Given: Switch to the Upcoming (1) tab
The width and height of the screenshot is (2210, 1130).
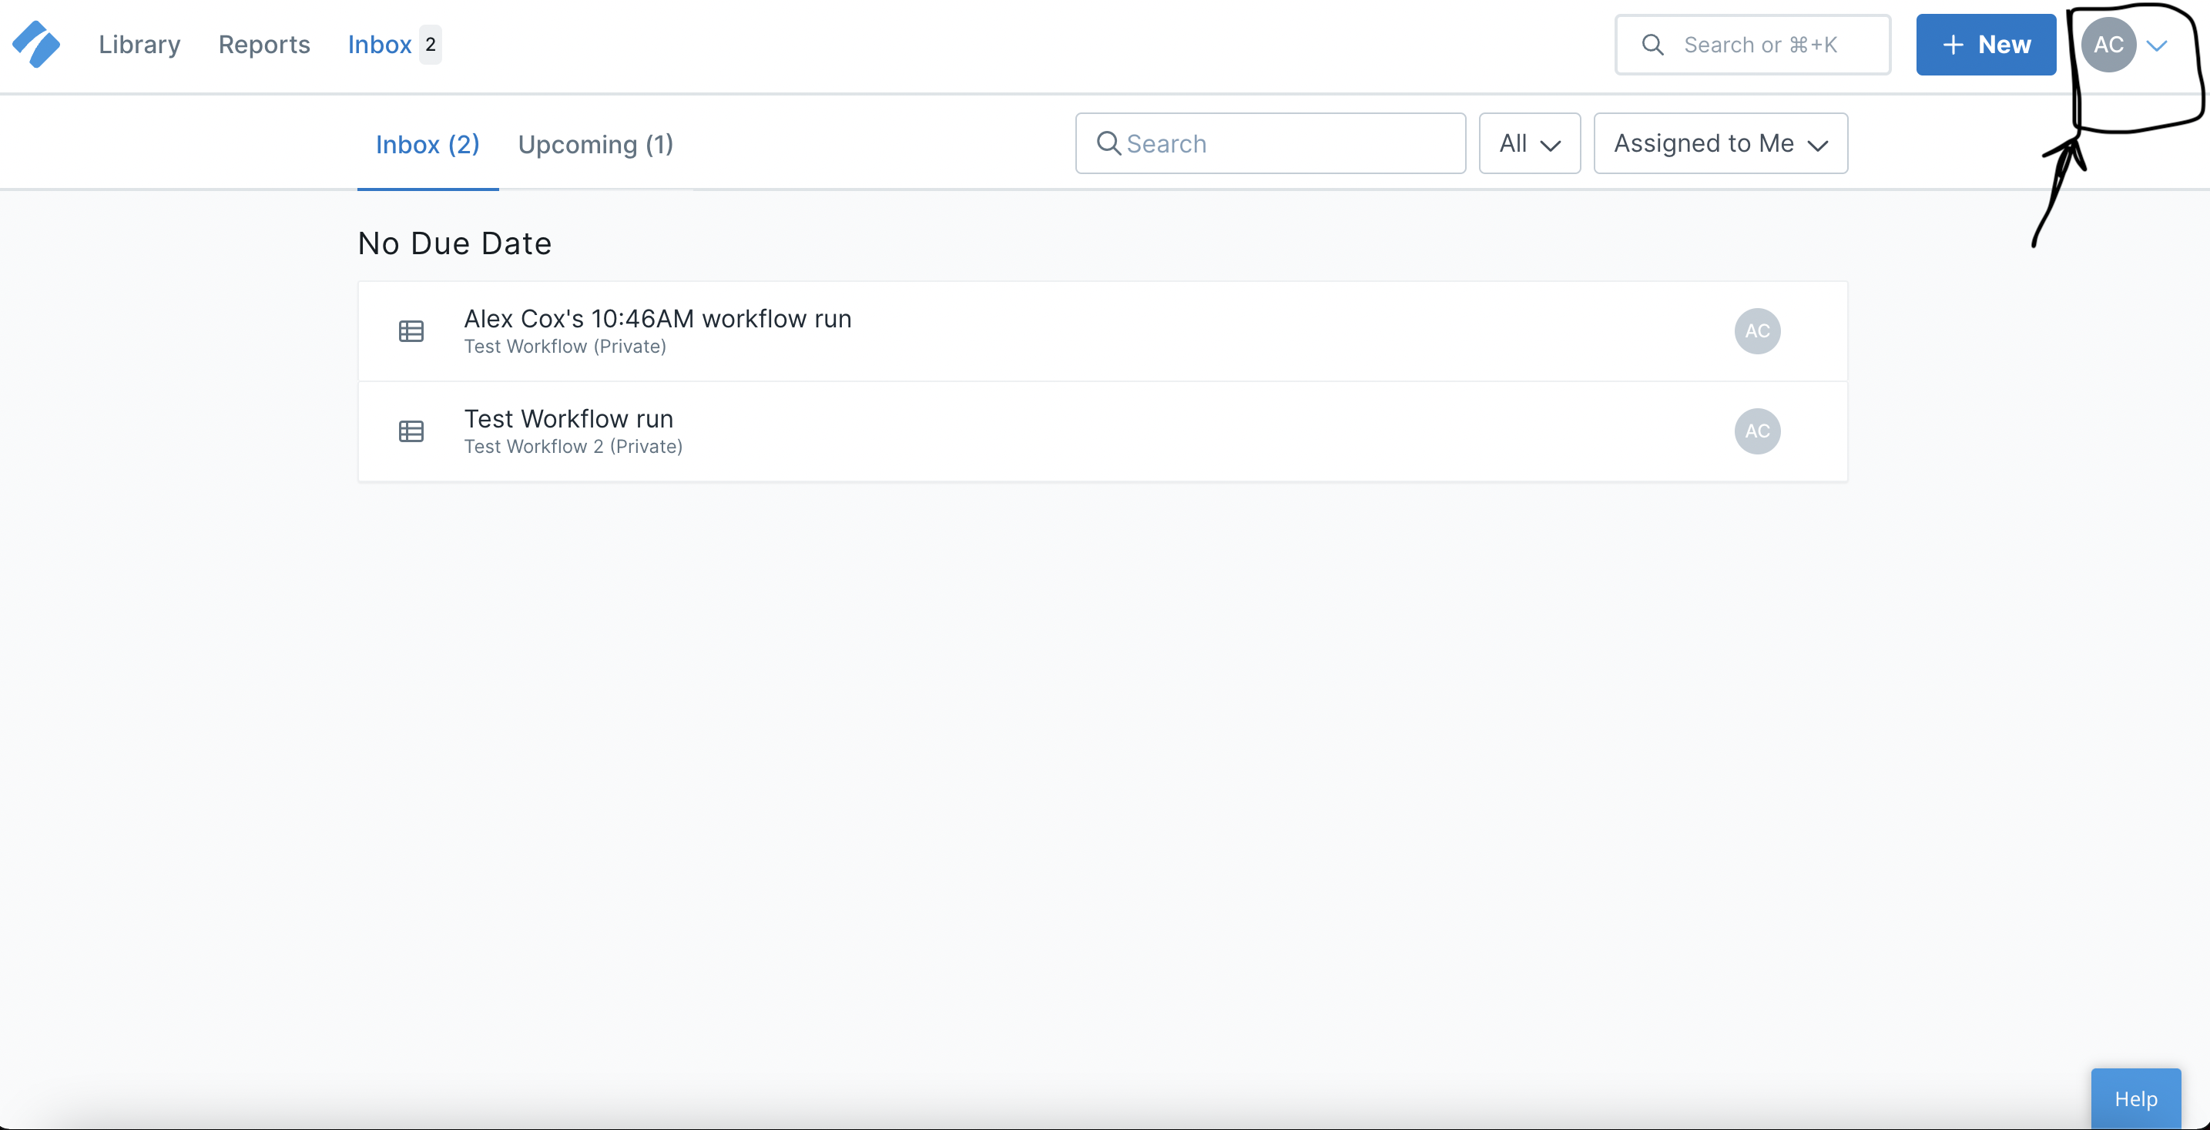Looking at the screenshot, I should tap(595, 144).
